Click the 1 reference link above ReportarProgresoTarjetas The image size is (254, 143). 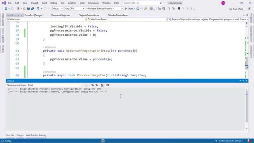49,47
